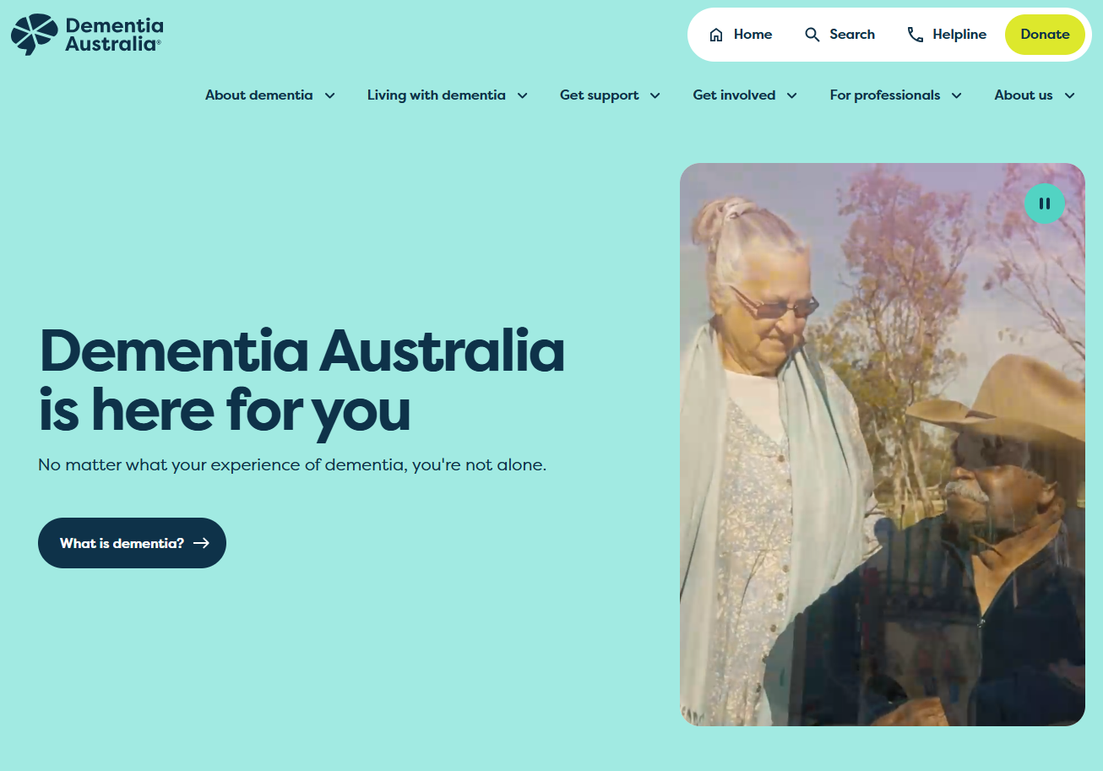Click the Dementia Australia brain logo

click(35, 35)
